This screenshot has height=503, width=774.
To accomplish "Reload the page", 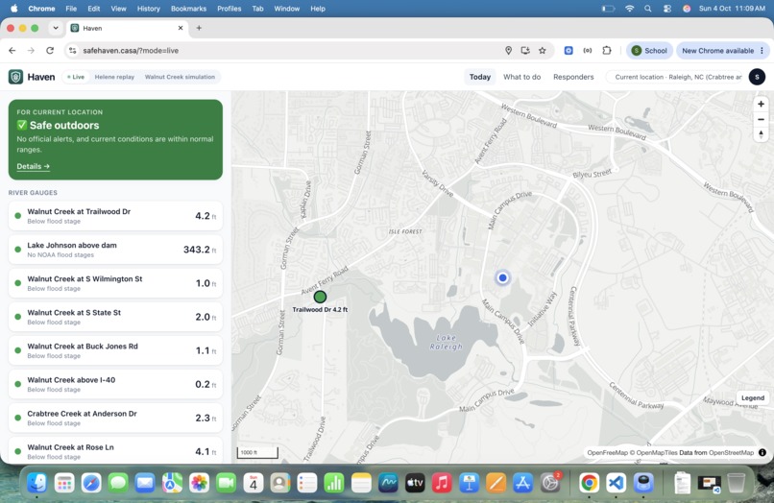I will click(x=50, y=50).
